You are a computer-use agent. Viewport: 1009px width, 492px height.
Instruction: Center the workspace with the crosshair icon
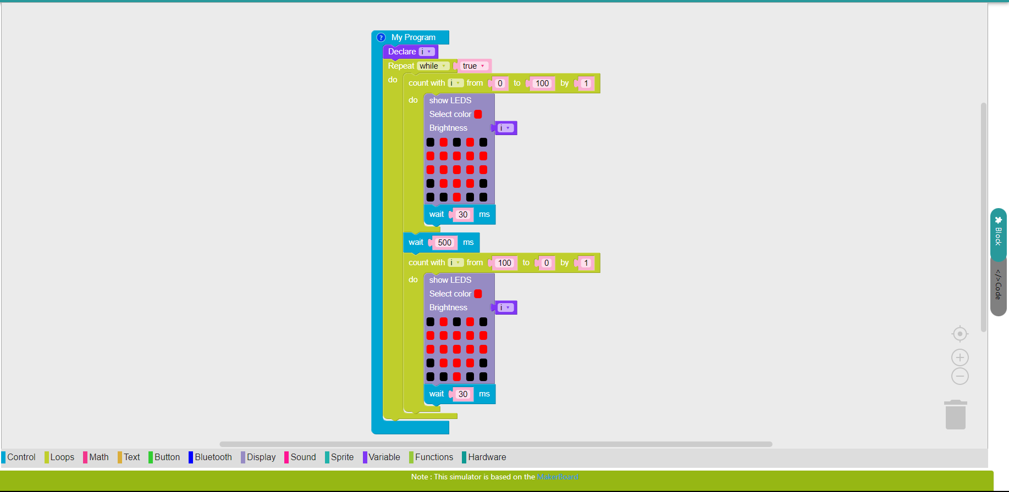pyautogui.click(x=960, y=334)
